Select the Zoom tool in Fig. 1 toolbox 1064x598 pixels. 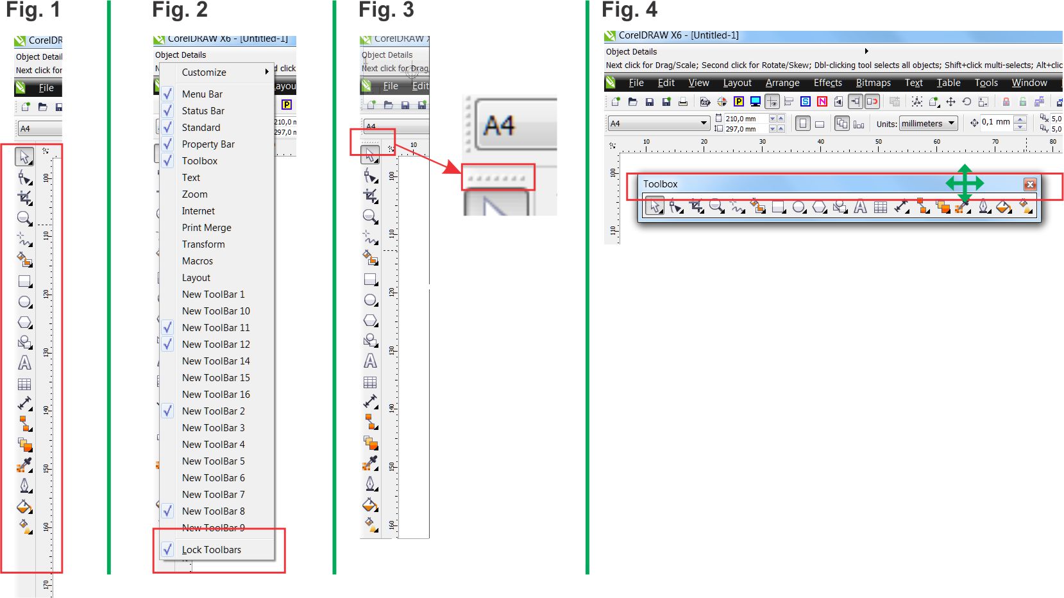pos(24,218)
